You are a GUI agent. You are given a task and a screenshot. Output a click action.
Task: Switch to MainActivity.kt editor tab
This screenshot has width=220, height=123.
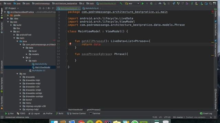pyautogui.click(x=92, y=8)
